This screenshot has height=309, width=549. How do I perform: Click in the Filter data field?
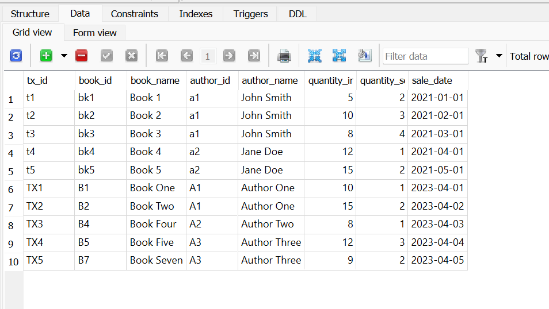[426, 56]
